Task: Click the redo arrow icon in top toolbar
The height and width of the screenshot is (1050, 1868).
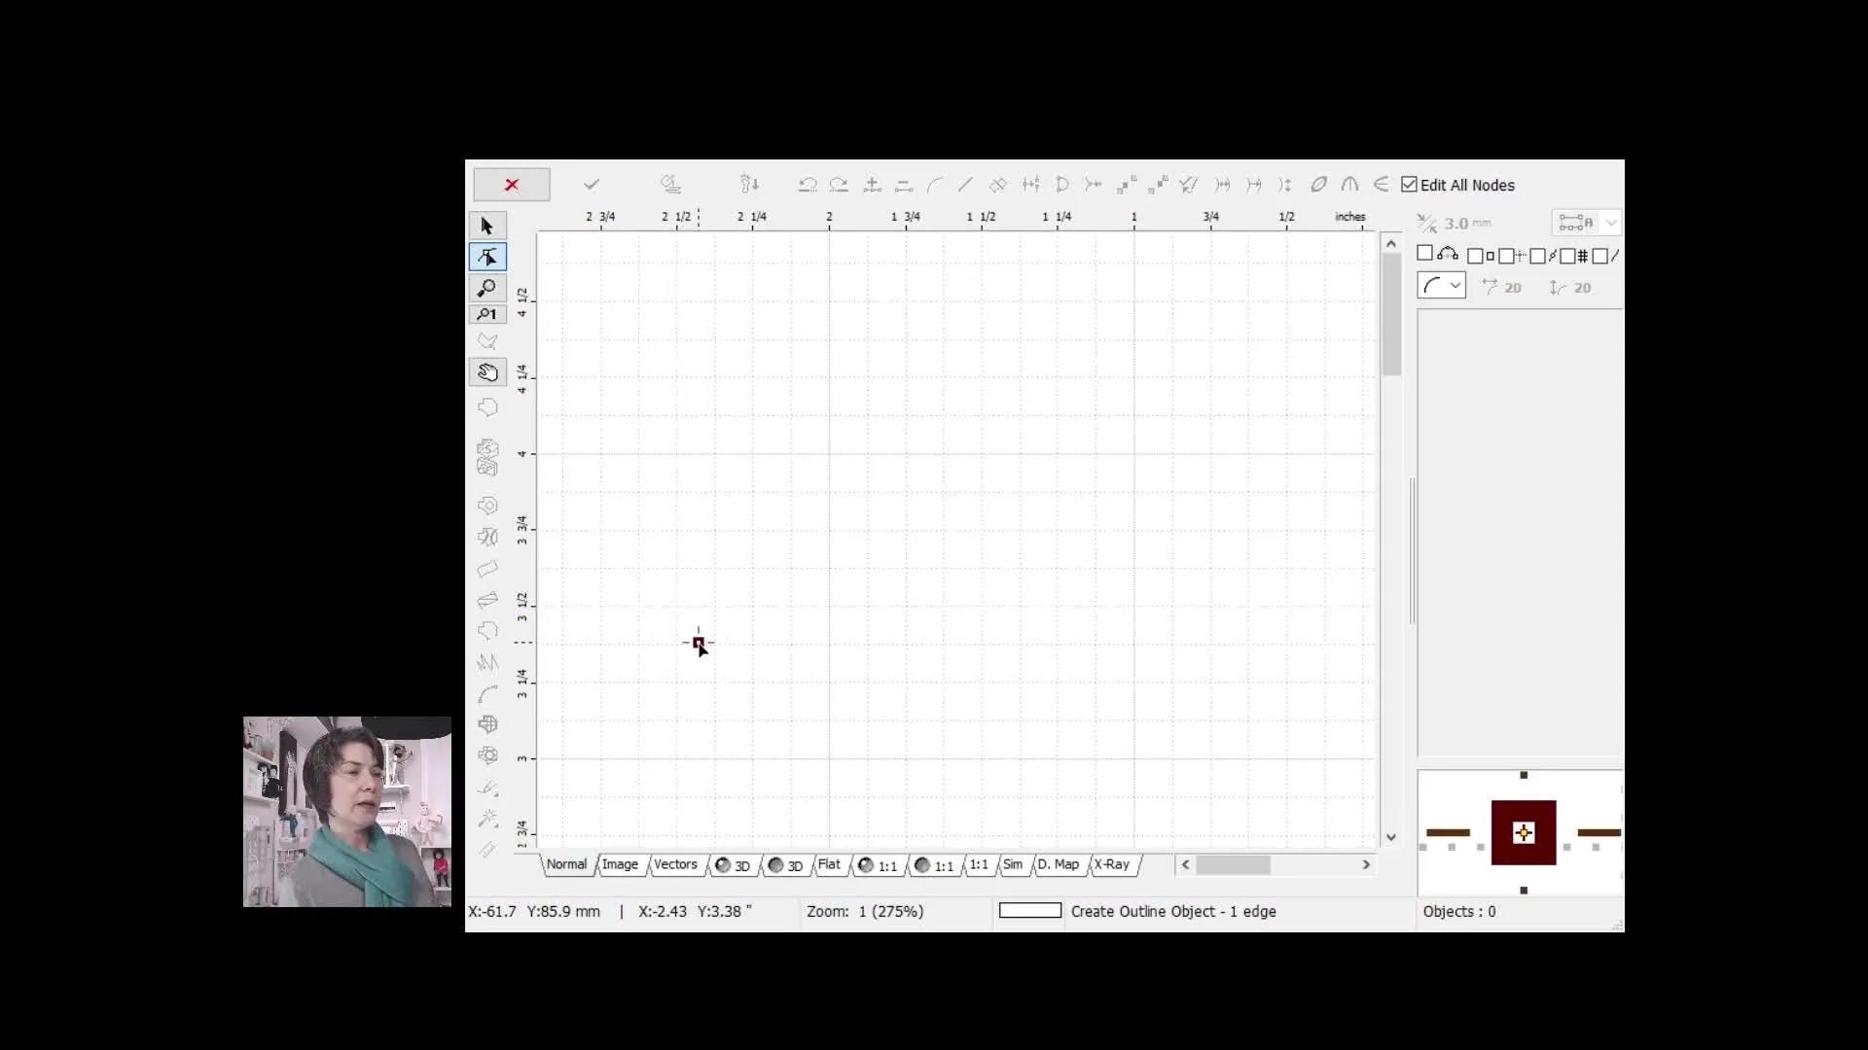Action: point(839,185)
